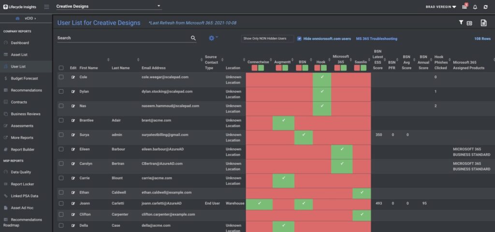
Task: Edit Eileen Barbour's entry
Action: [x=73, y=149]
